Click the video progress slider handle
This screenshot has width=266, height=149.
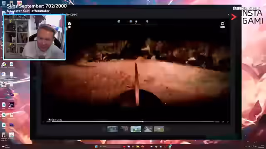pyautogui.click(x=143, y=122)
